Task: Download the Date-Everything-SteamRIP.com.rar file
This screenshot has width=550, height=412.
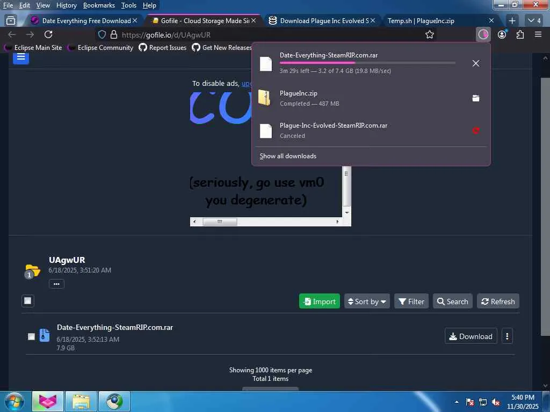Action: [471, 336]
